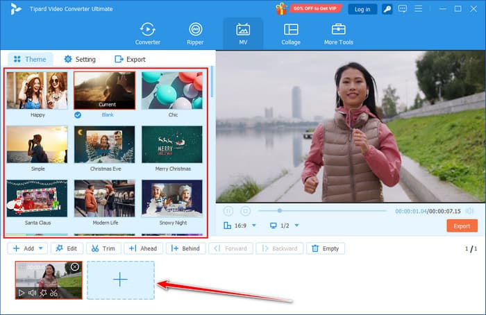The image size is (486, 315).
Task: Switch to the Setting tab
Action: [x=79, y=60]
